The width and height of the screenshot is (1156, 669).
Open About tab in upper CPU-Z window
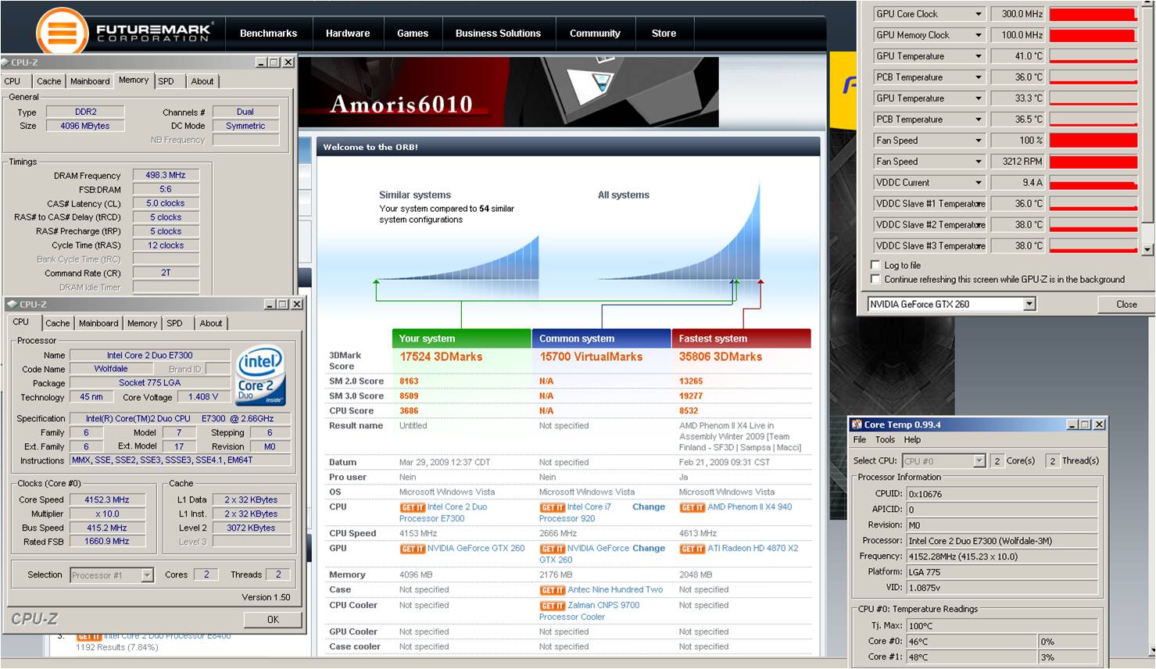point(202,81)
